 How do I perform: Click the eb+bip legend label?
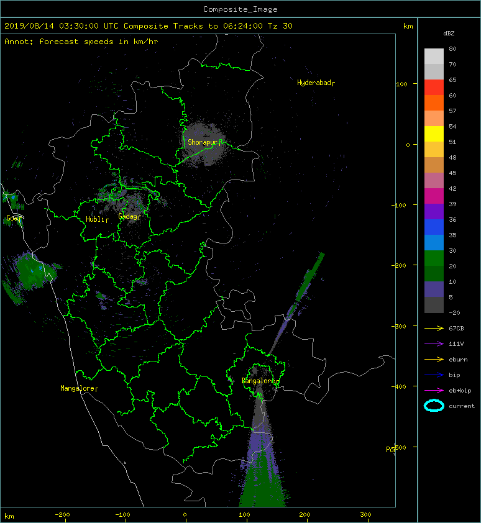(460, 391)
